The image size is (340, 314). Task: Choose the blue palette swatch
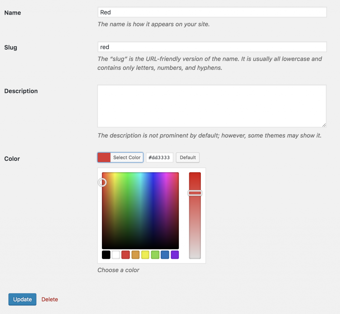[165, 255]
